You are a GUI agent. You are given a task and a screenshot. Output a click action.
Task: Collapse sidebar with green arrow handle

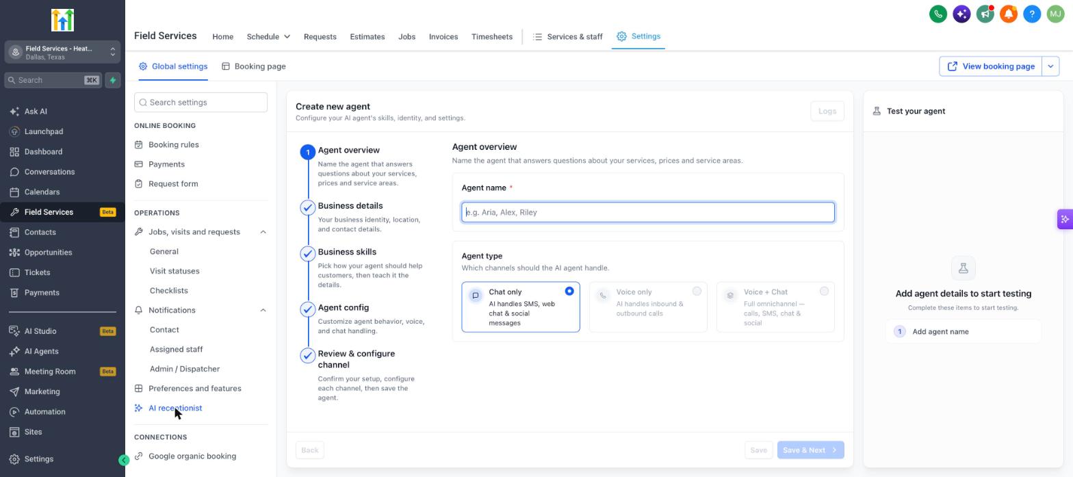click(x=124, y=461)
